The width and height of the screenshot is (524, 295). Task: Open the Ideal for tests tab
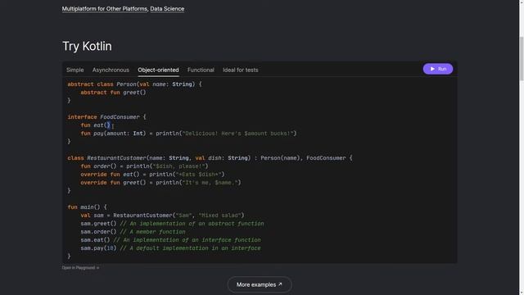tap(240, 70)
